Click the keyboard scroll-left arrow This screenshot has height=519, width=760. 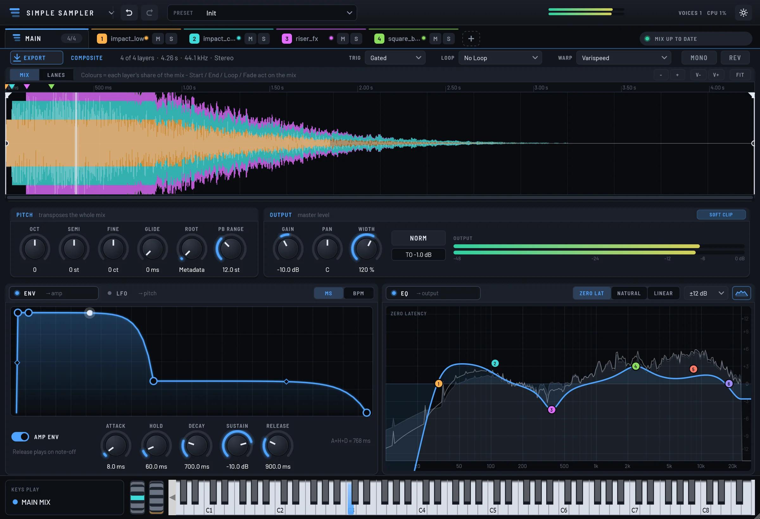pyautogui.click(x=172, y=497)
